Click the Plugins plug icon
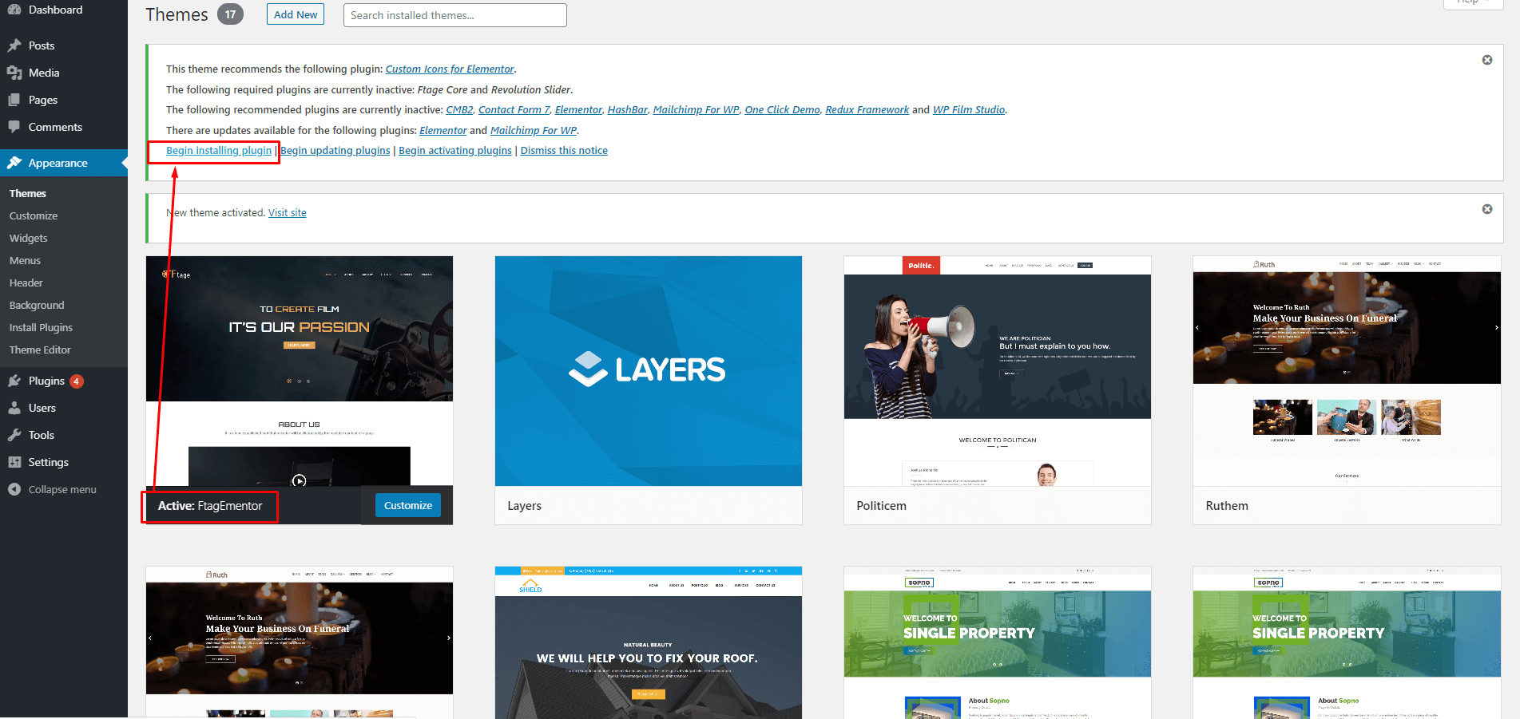Viewport: 1520px width, 719px height. tap(14, 381)
